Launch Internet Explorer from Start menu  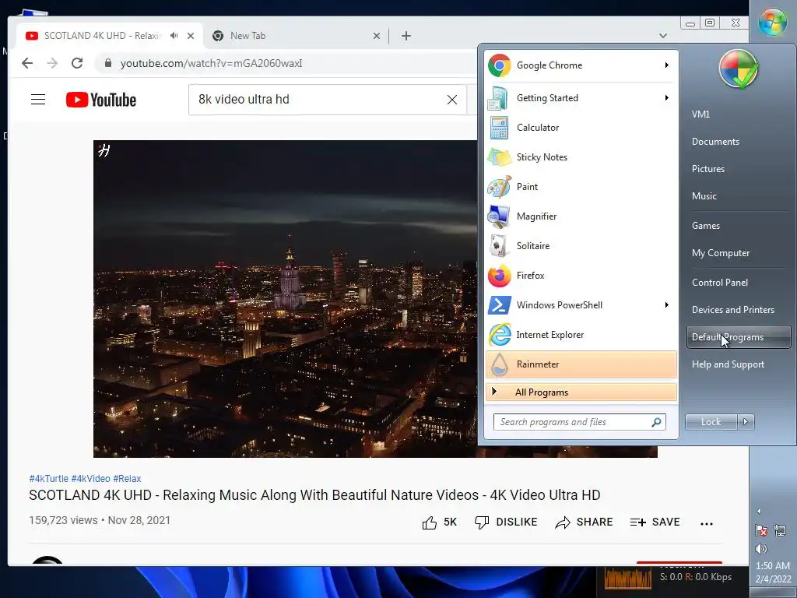pyautogui.click(x=581, y=335)
